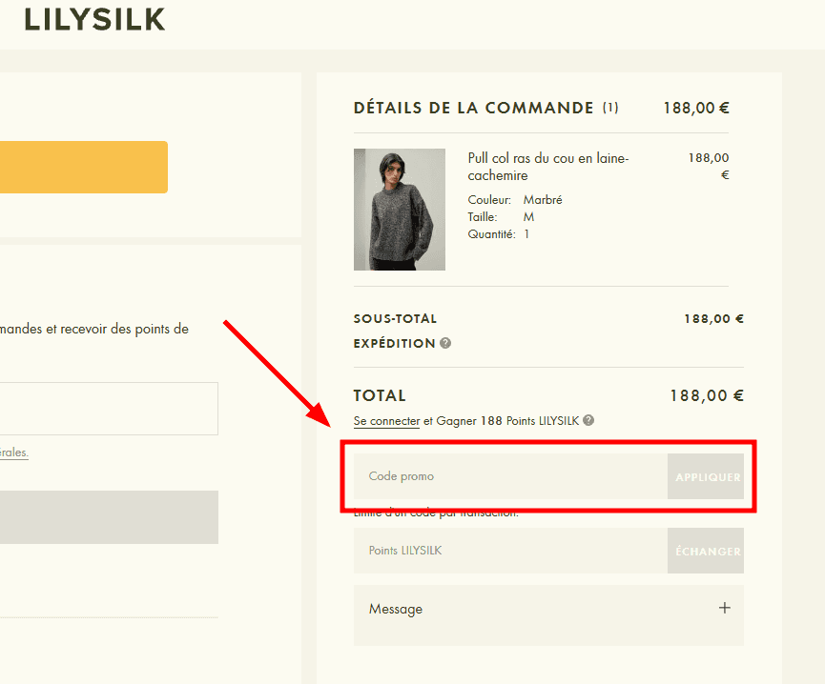The image size is (825, 684).
Task: Click the LILYSILK logo
Action: tap(94, 19)
